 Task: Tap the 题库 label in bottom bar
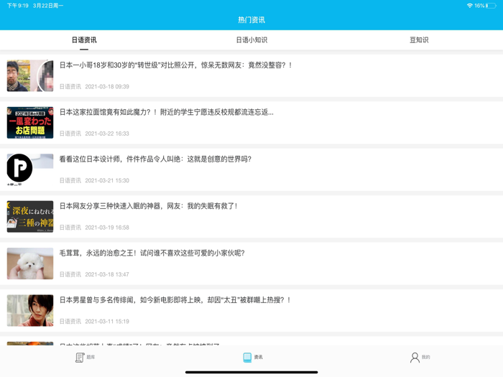coord(91,357)
